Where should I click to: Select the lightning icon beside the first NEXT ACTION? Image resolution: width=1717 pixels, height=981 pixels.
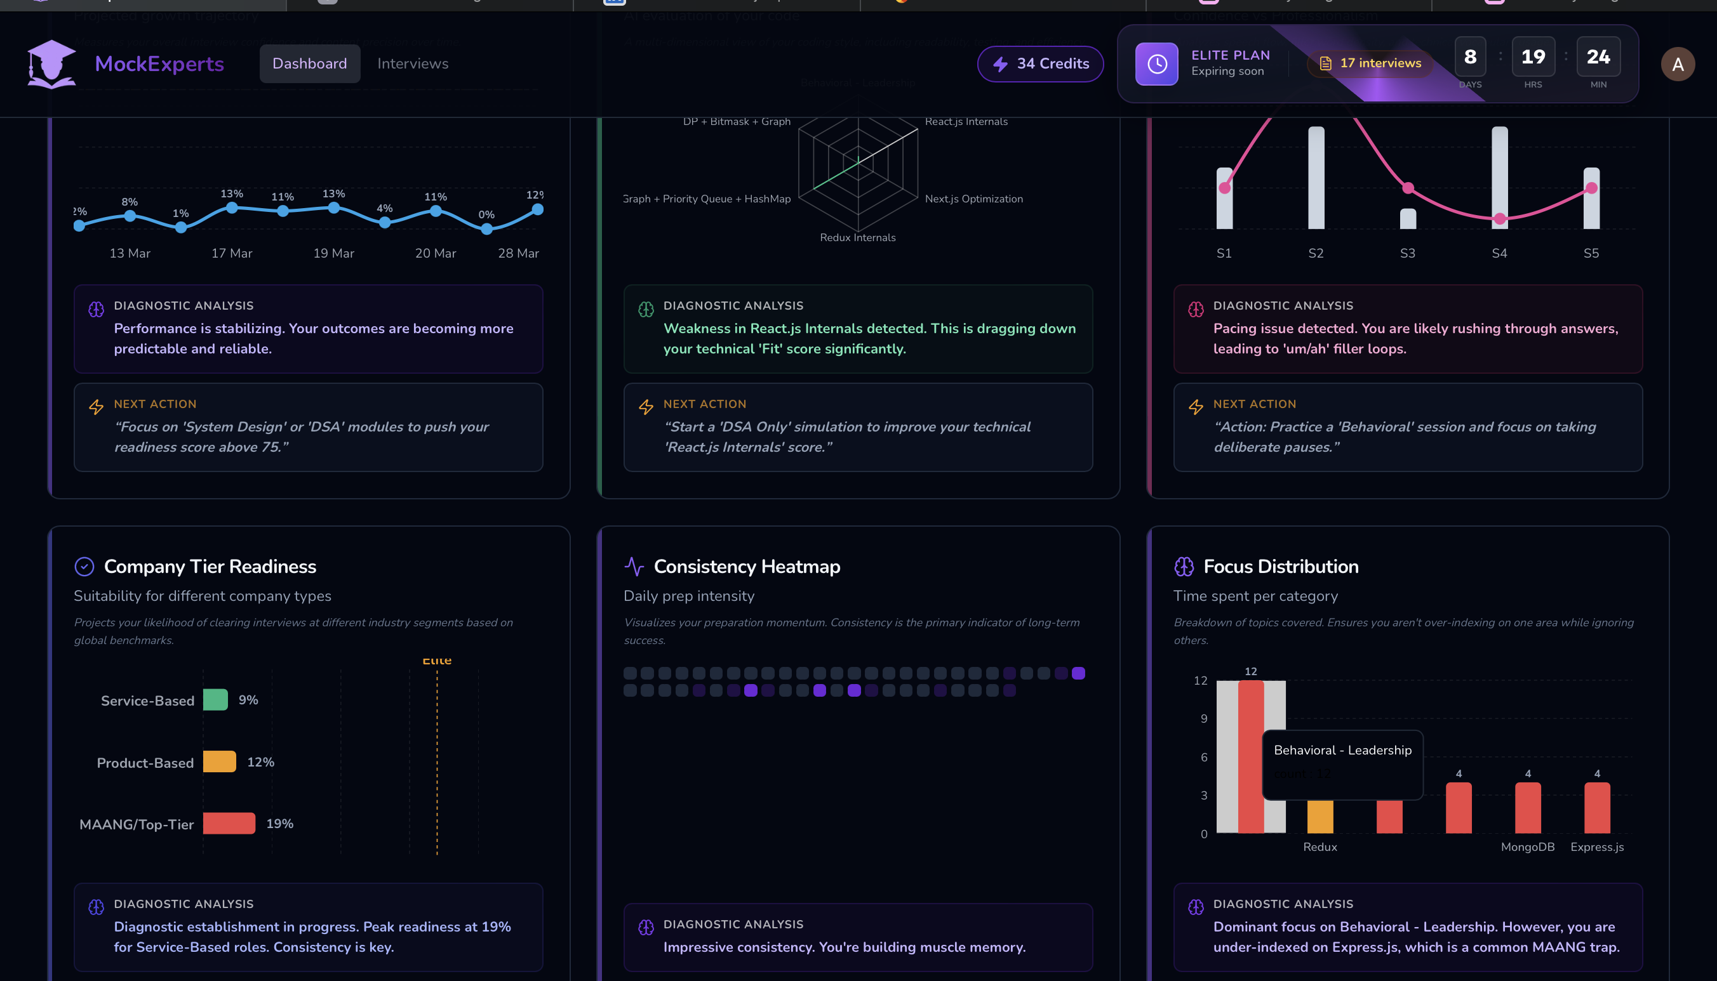pyautogui.click(x=96, y=407)
